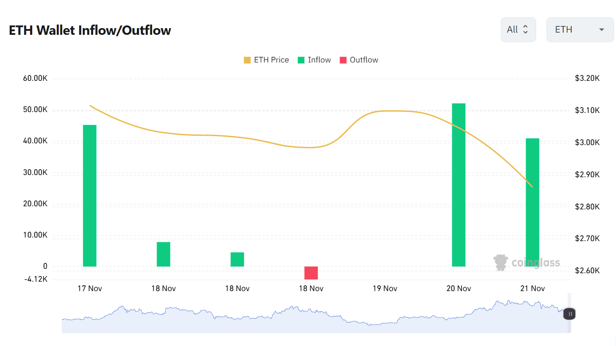This screenshot has height=346, width=616.
Task: Select the 21 Nov axis label
Action: pos(532,288)
